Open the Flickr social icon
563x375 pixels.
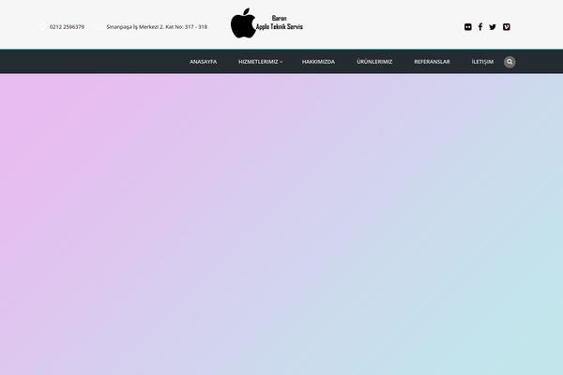[x=468, y=27]
